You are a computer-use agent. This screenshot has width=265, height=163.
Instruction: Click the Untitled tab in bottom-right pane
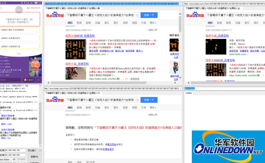coord(189,93)
